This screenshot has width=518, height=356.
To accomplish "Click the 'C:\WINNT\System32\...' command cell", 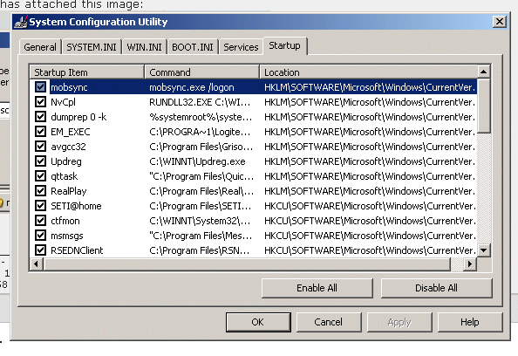I will [x=201, y=221].
